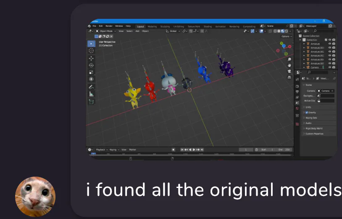Open the Object Mode dropdown
This screenshot has width=342, height=219.
tap(106, 31)
